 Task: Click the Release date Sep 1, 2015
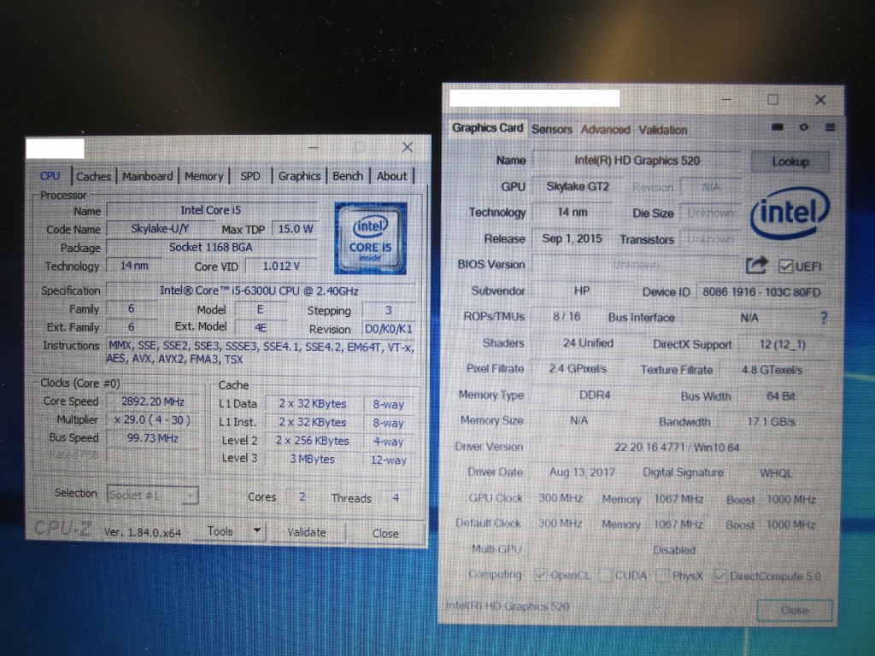pyautogui.click(x=572, y=239)
